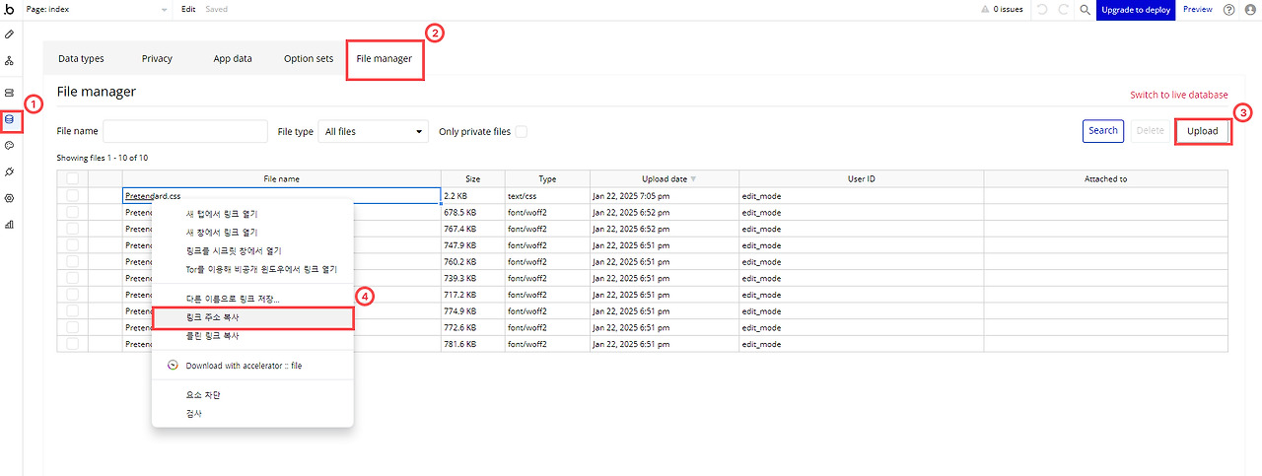Click the Search button

1102,130
